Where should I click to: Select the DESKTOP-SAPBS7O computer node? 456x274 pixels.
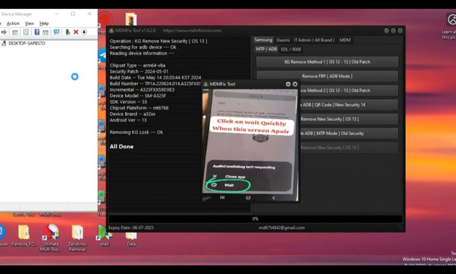[x=26, y=43]
